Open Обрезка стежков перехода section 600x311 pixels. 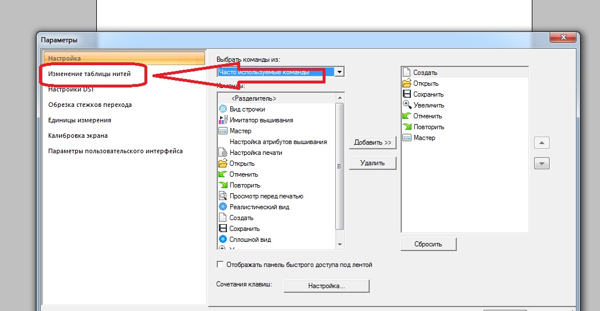[x=90, y=105]
